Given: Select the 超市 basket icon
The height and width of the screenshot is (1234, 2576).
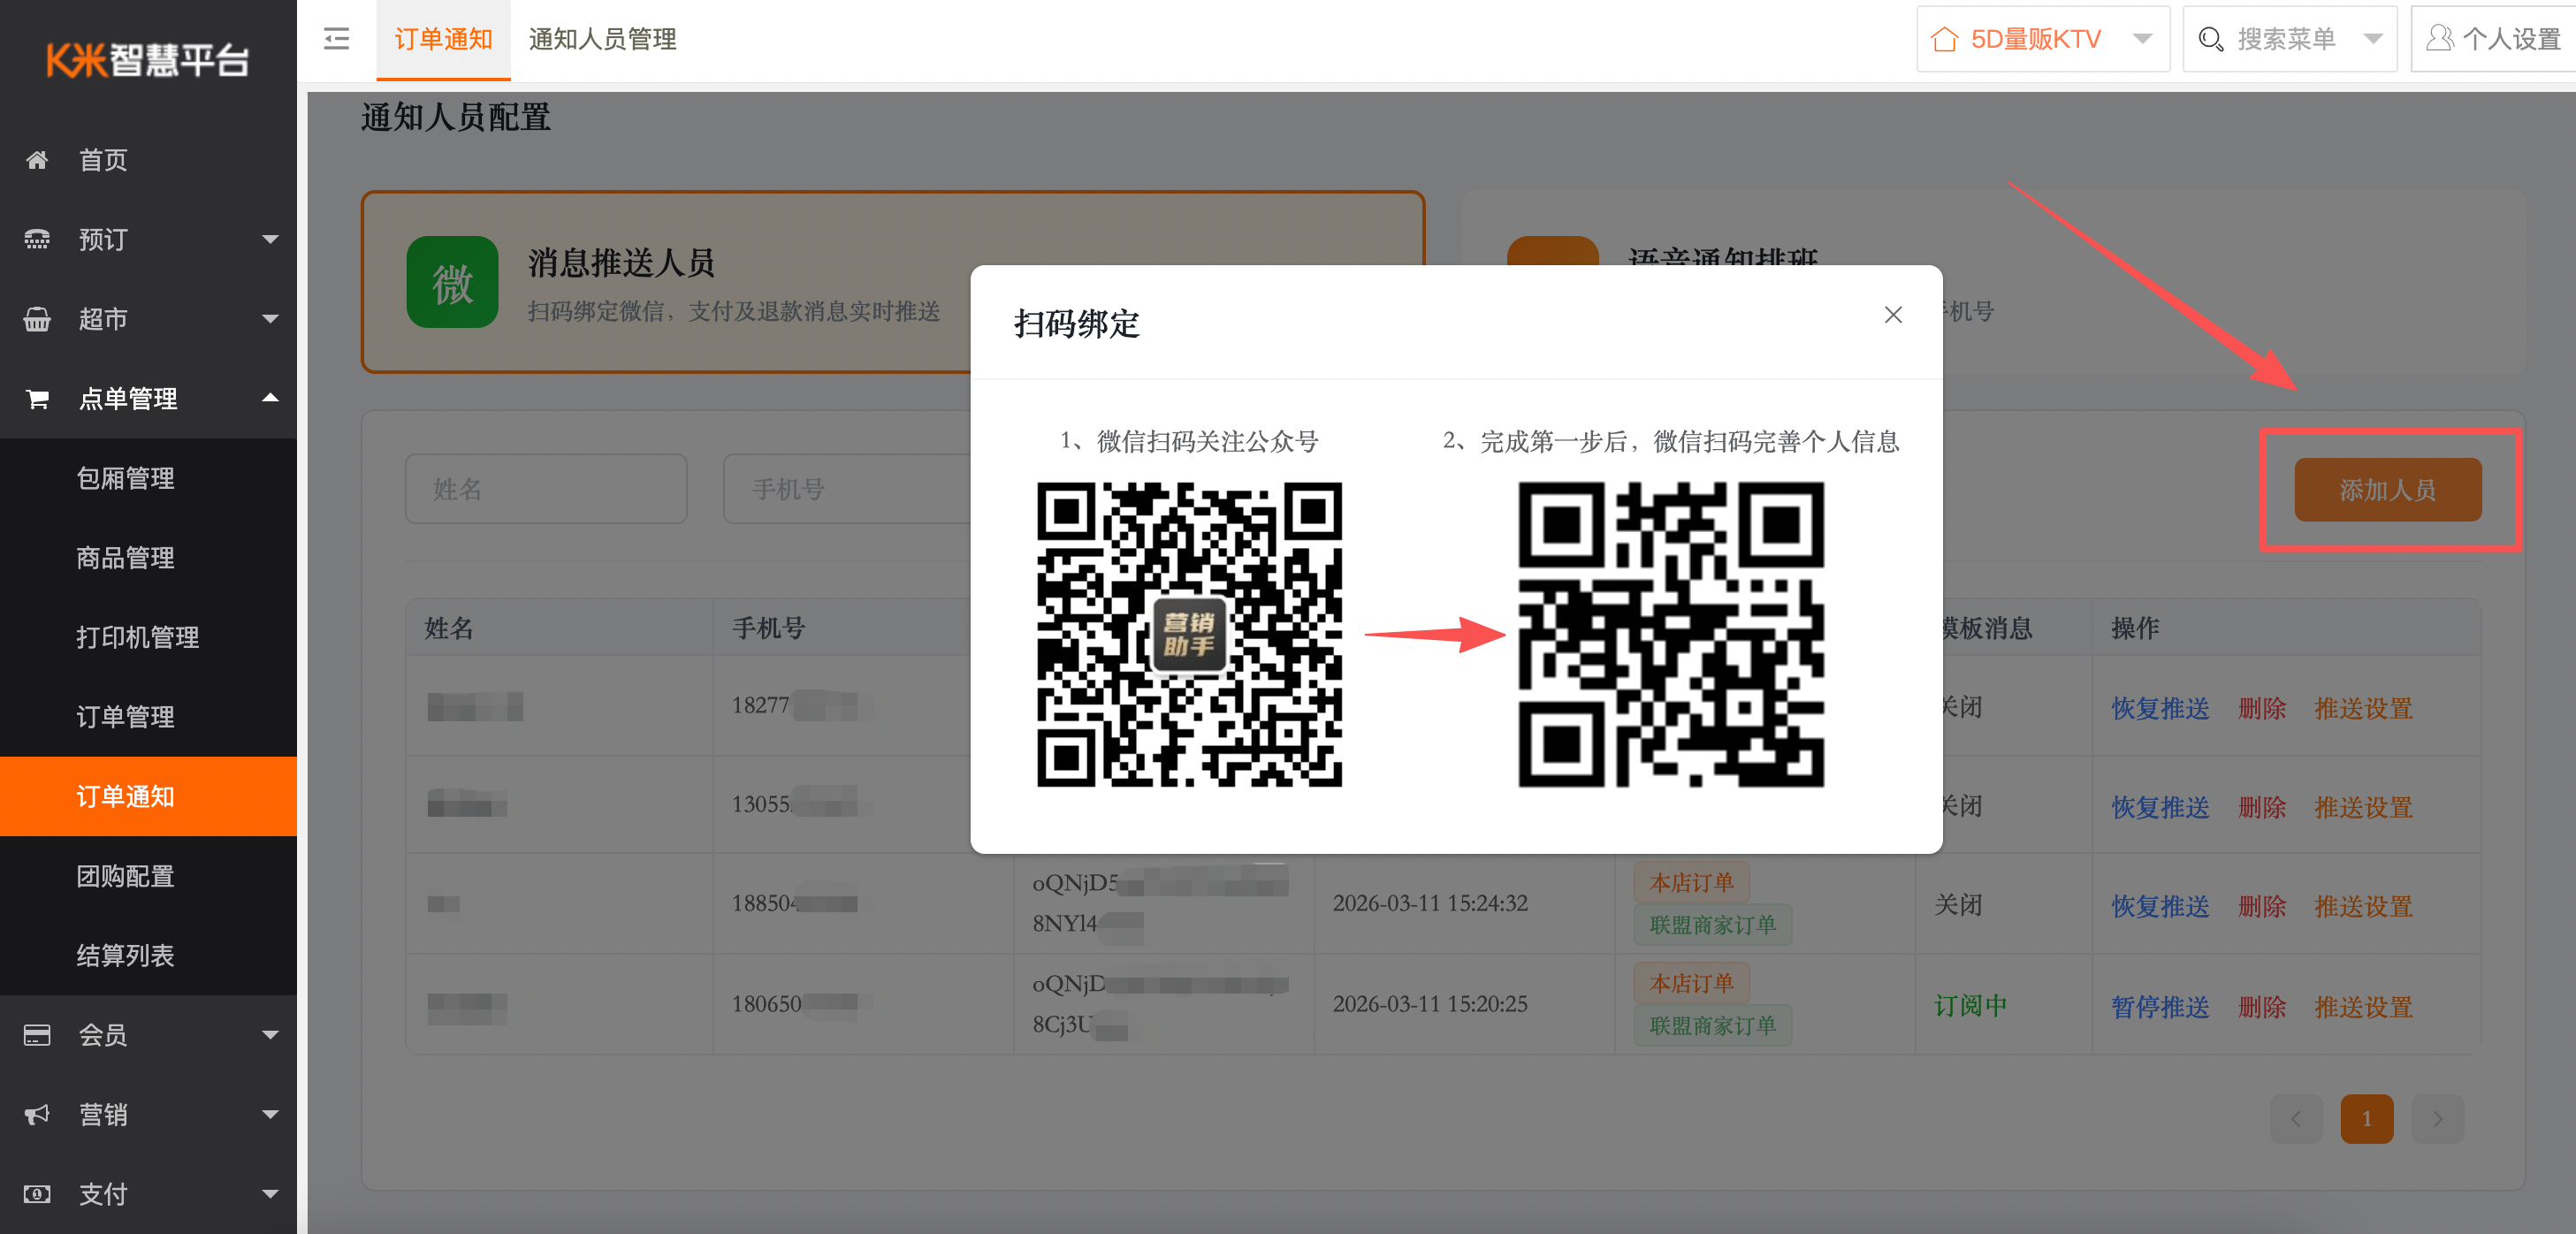Looking at the screenshot, I should click(37, 319).
